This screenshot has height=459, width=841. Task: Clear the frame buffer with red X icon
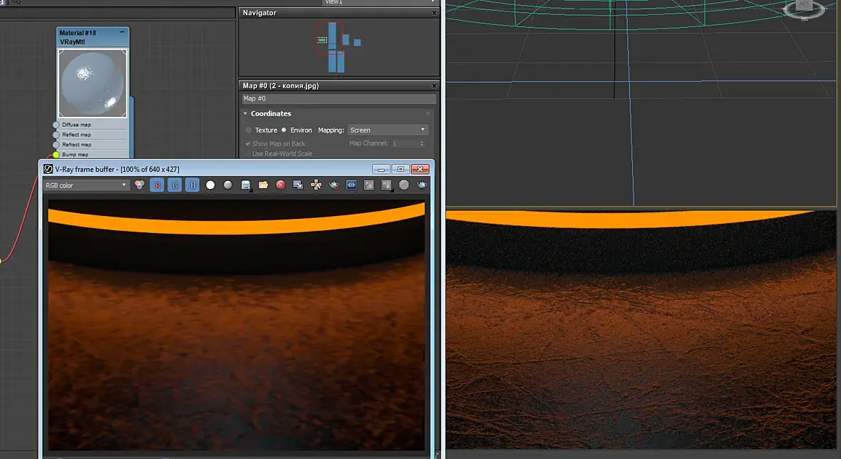(x=281, y=185)
